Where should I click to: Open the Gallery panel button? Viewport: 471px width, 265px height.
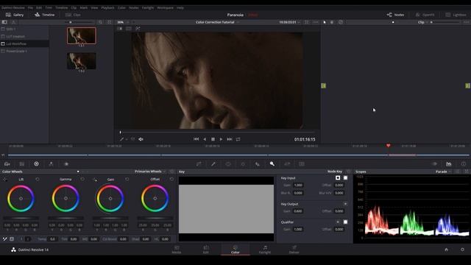tap(15, 15)
